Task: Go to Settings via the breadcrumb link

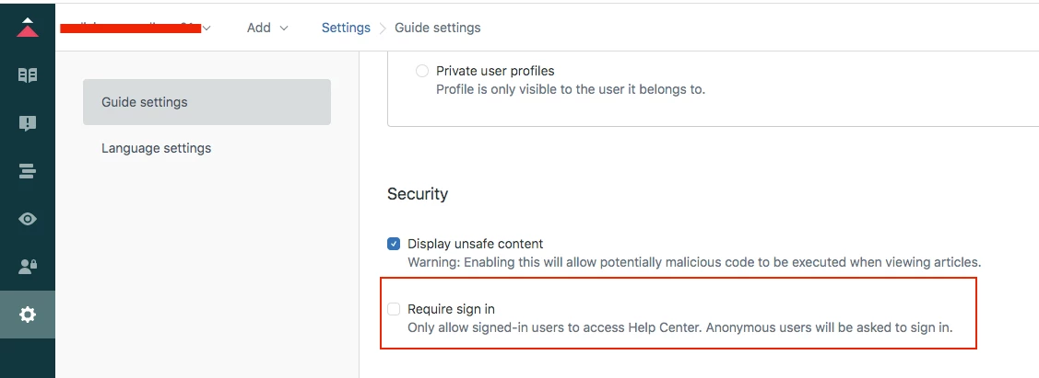Action: click(346, 28)
